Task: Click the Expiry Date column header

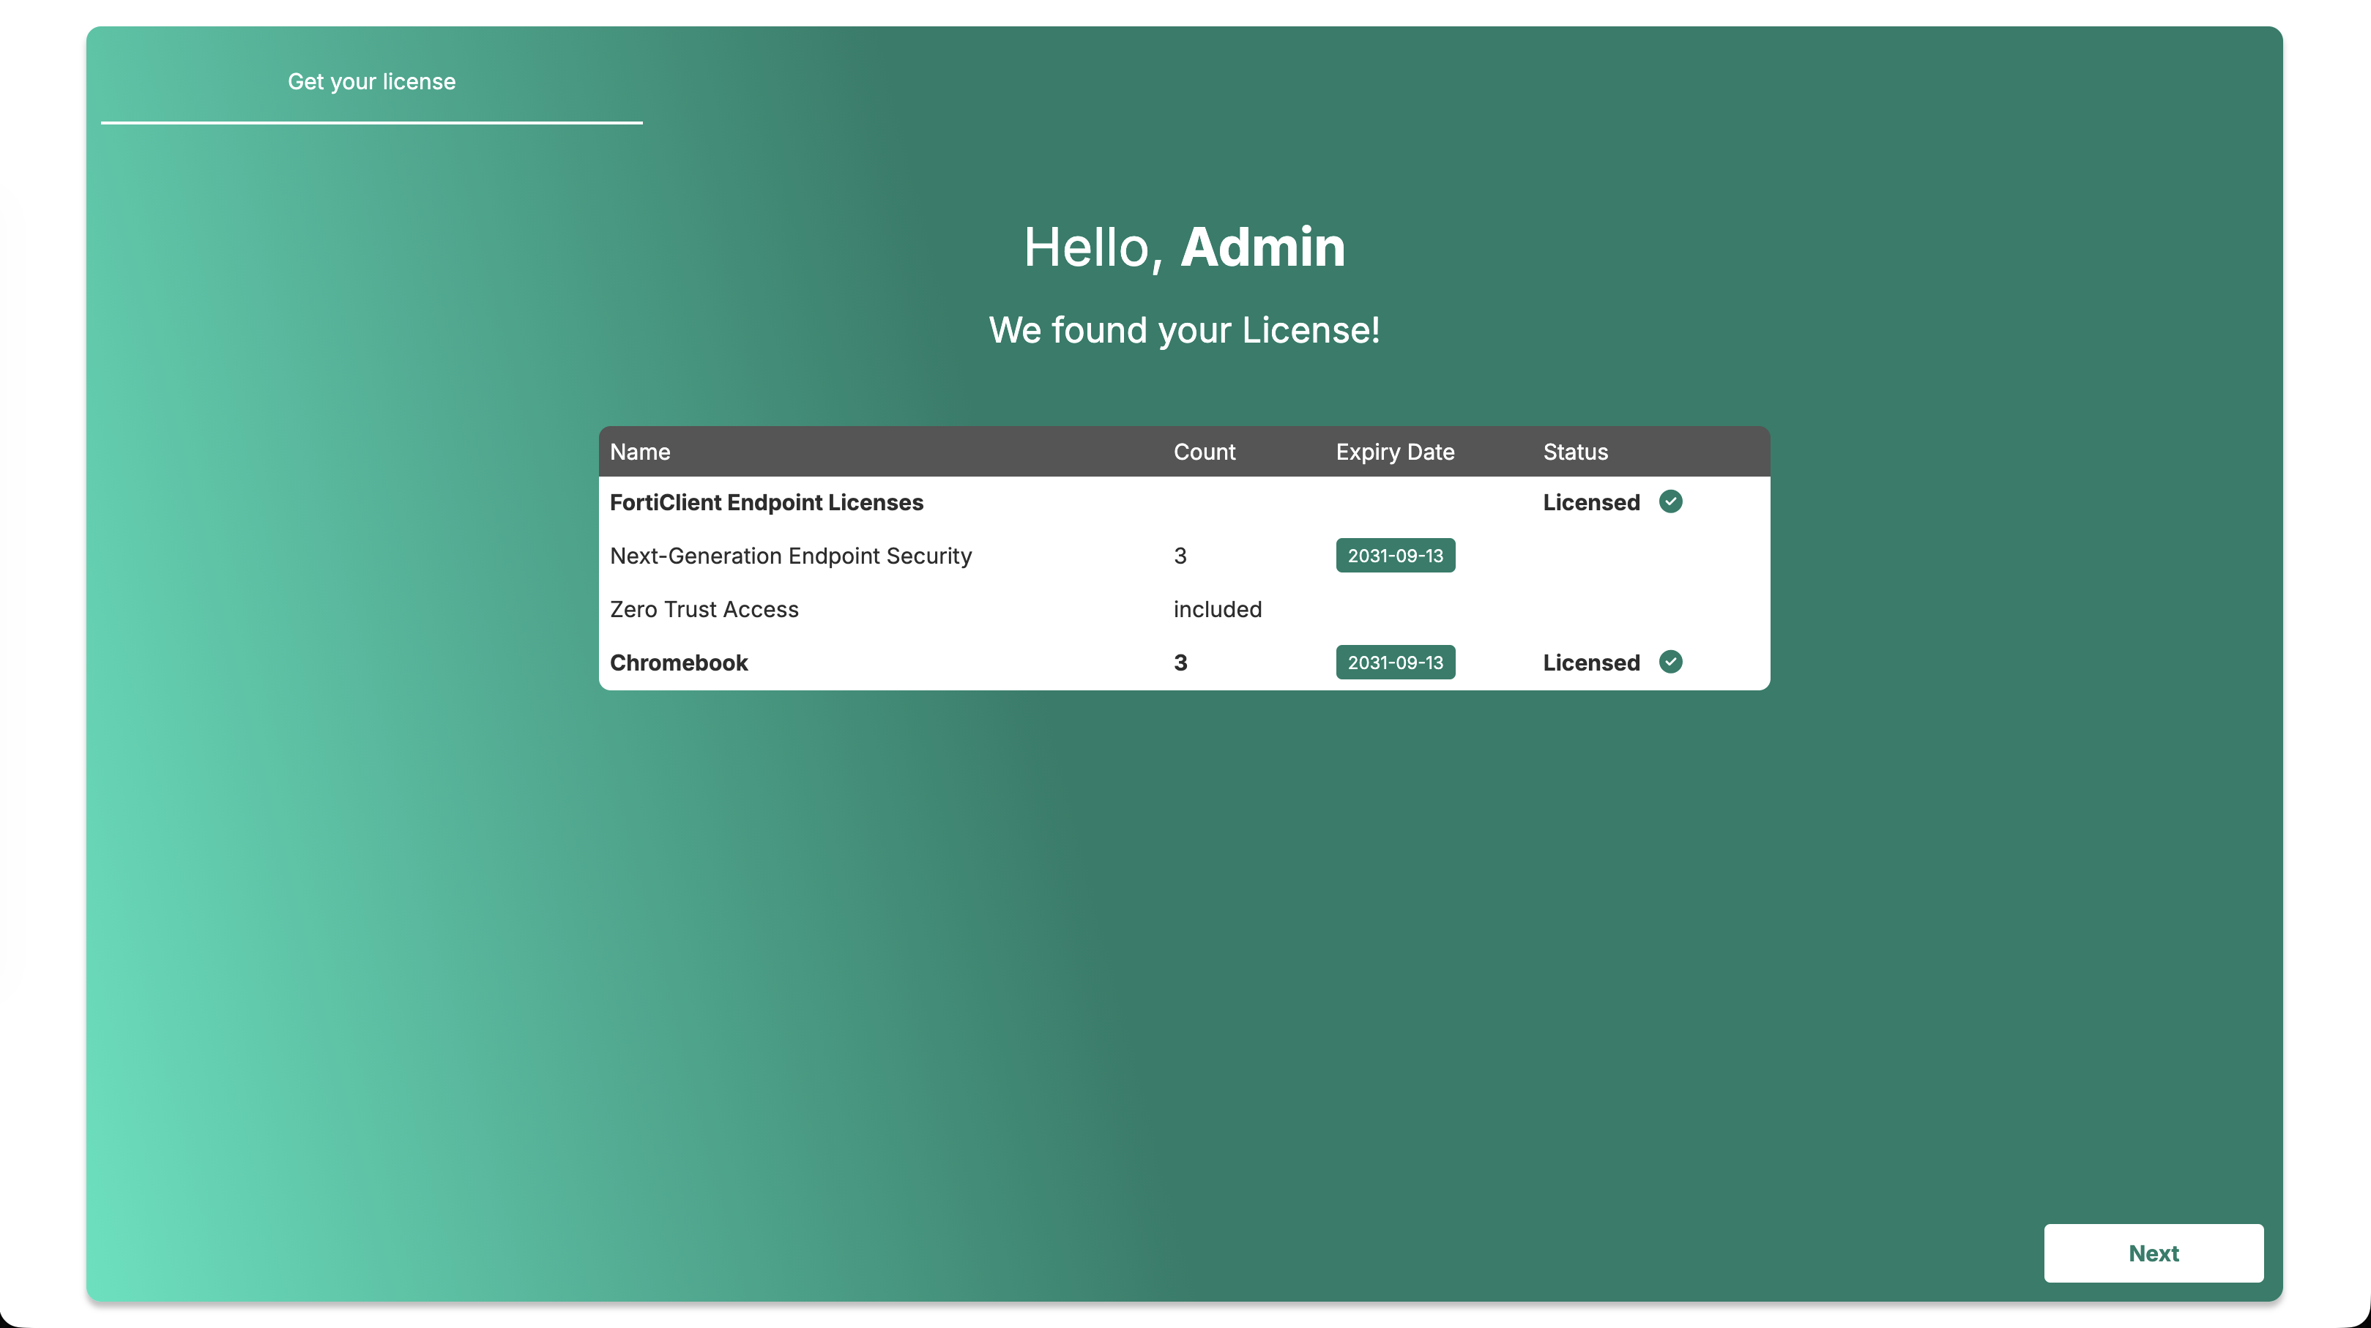Action: point(1396,452)
